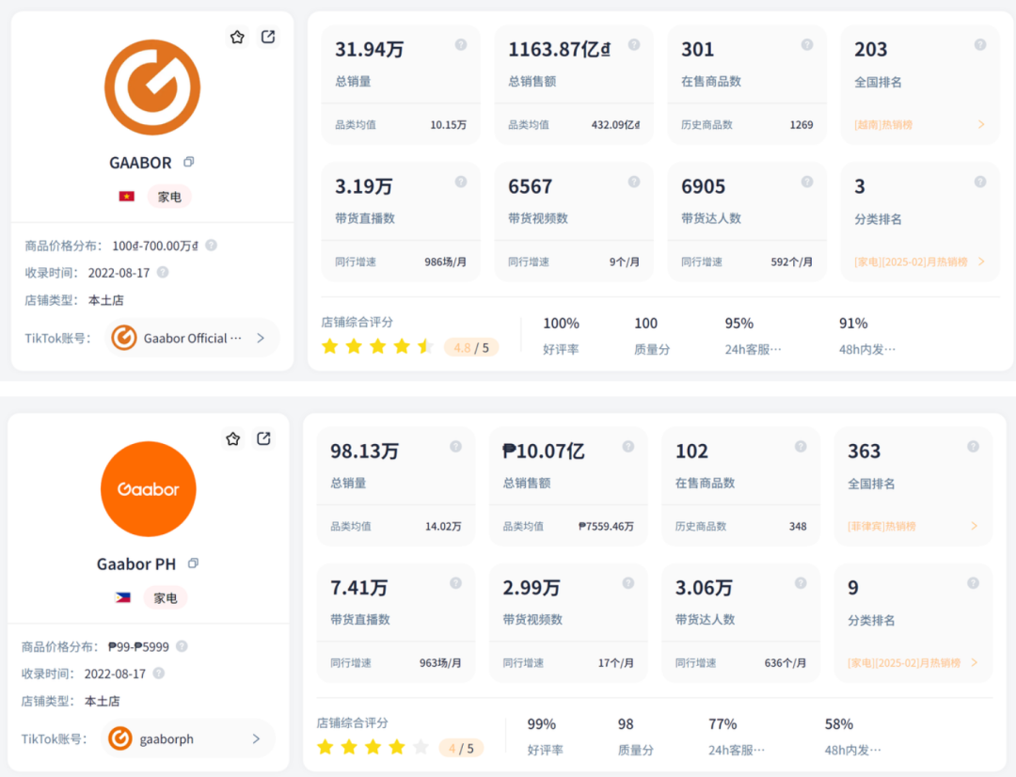Viewport: 1016px width, 777px height.
Task: Select the 历史商品数 1269 value
Action: (x=802, y=124)
